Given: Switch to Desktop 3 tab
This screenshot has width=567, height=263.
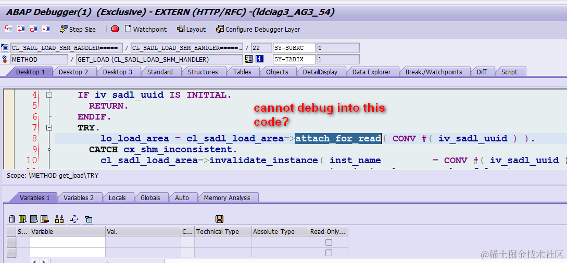Looking at the screenshot, I should pos(118,72).
